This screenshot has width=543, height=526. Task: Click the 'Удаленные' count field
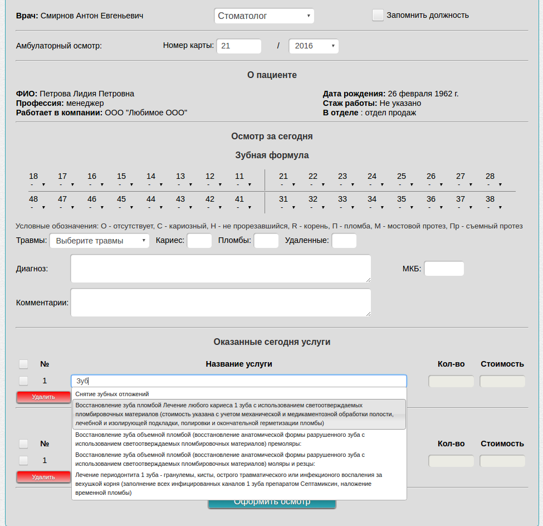point(344,241)
